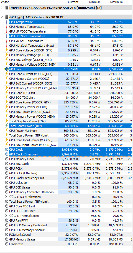Screen dimensions: 133x253
Task: Click lightning icon beside GPU Power Maximum
Action: tap(7, 131)
